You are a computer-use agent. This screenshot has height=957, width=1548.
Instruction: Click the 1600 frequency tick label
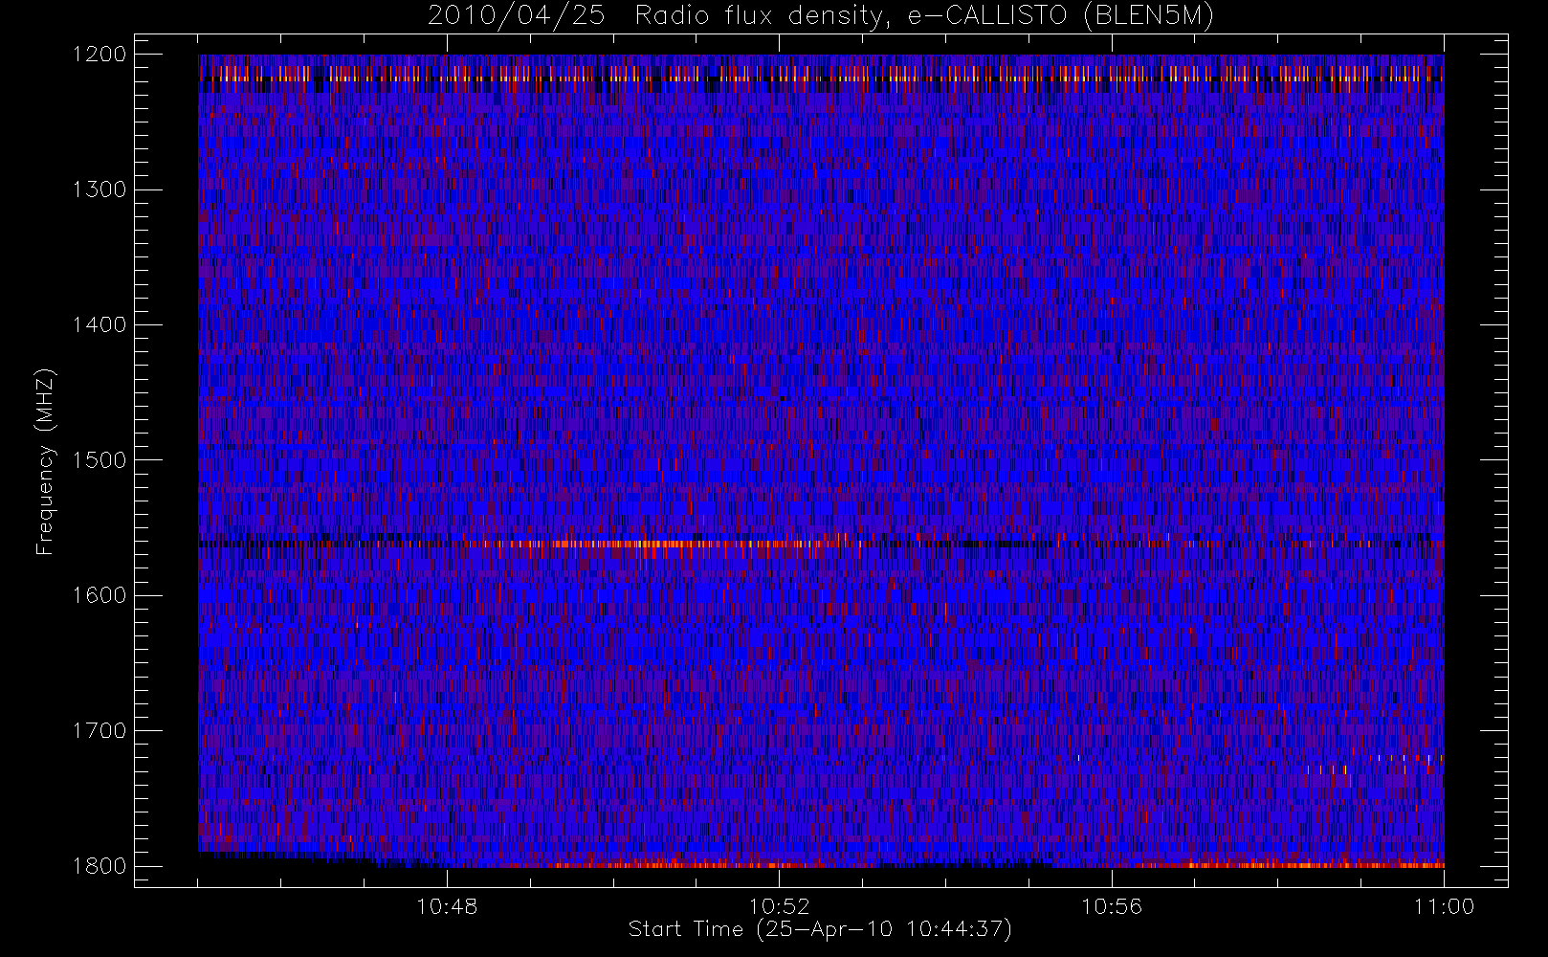(100, 595)
